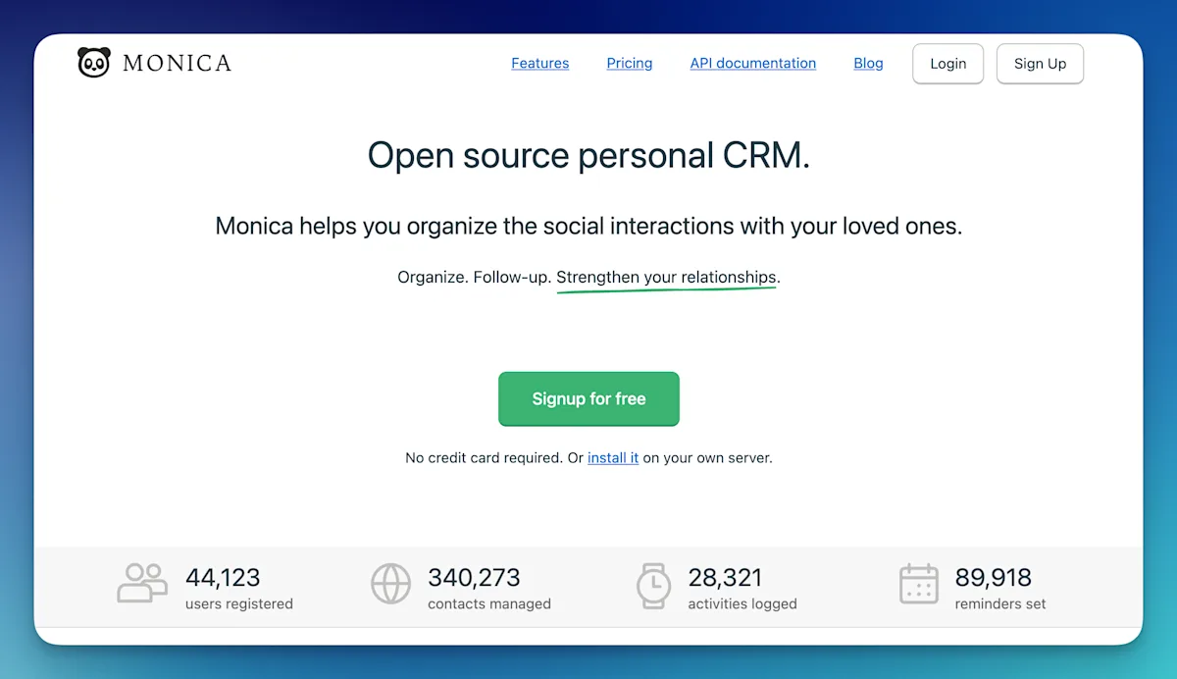1177x679 pixels.
Task: Visit the Blog link
Action: pos(868,63)
